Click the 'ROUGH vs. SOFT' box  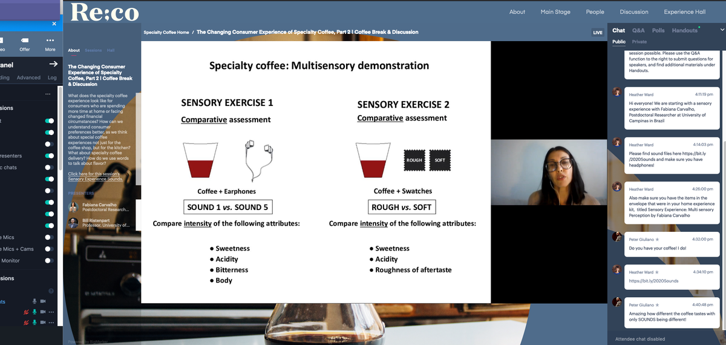(x=402, y=207)
